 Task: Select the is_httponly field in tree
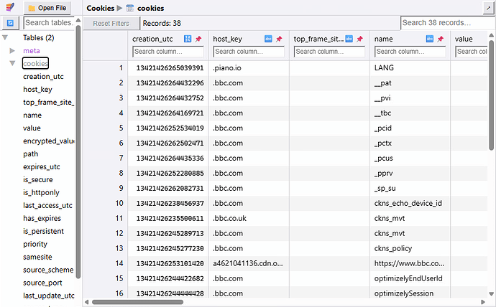coord(41,192)
